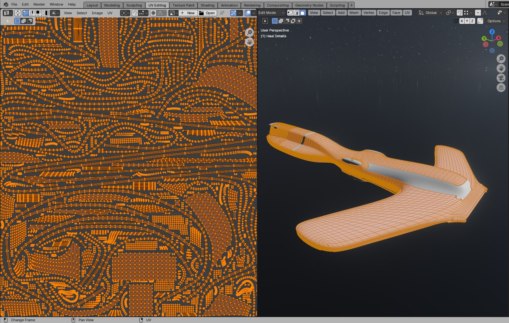Toggle viewport snapping magnet

pos(460,13)
